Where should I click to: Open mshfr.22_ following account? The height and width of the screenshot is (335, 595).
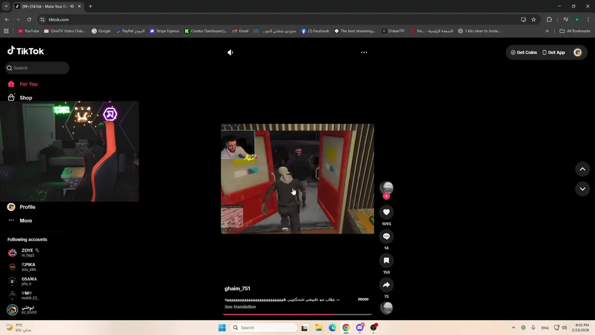point(30,295)
